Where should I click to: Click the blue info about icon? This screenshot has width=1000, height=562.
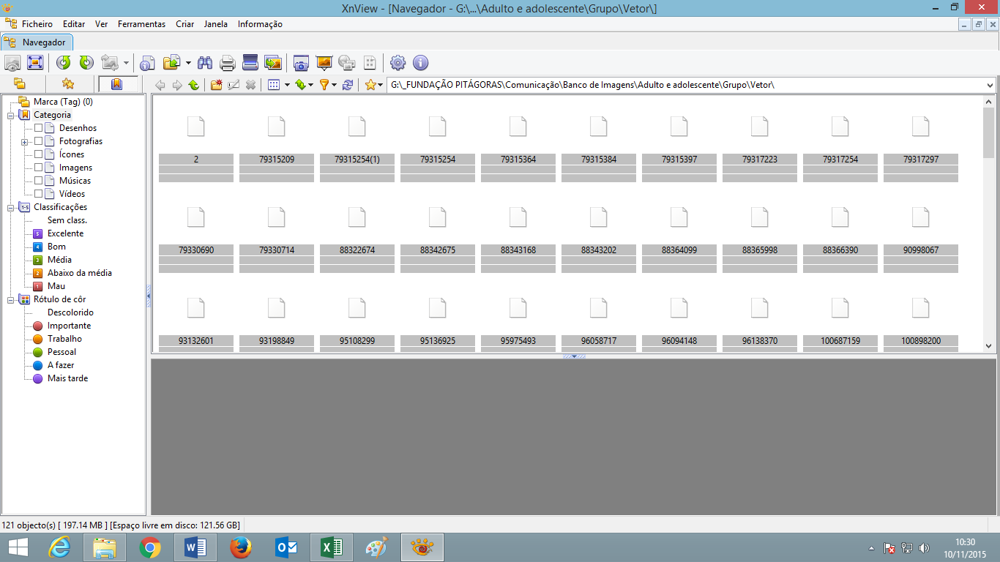(x=420, y=63)
